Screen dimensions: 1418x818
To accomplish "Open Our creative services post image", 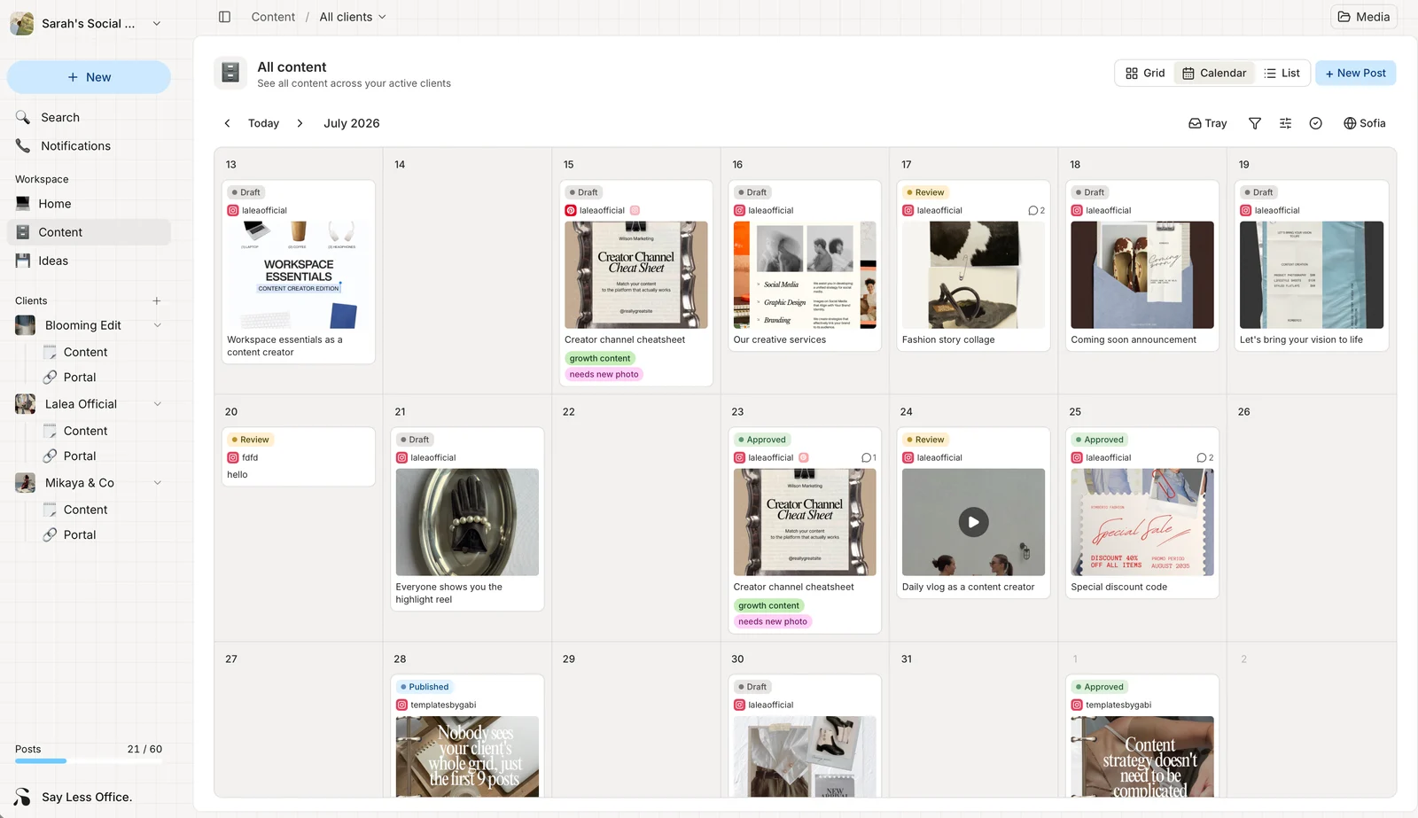I will click(x=805, y=275).
